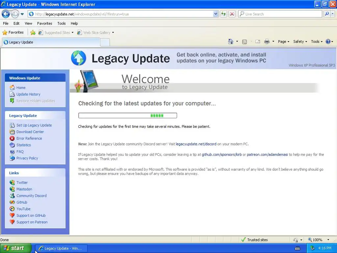This screenshot has height=253, width=337.
Task: Click inside the Live Search box
Action: point(280,14)
